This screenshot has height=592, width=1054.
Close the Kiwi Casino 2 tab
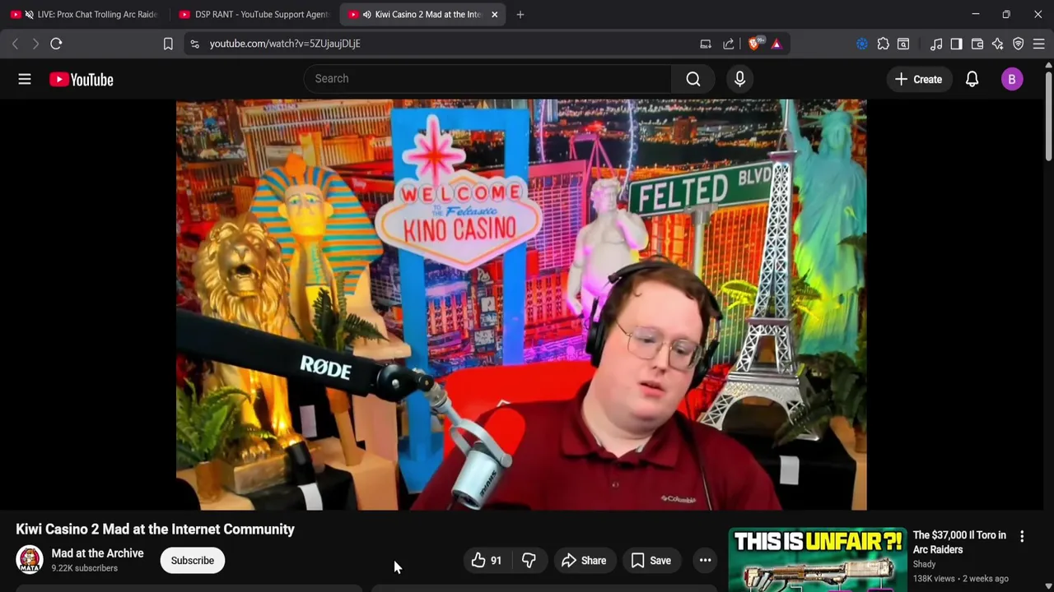coord(494,14)
